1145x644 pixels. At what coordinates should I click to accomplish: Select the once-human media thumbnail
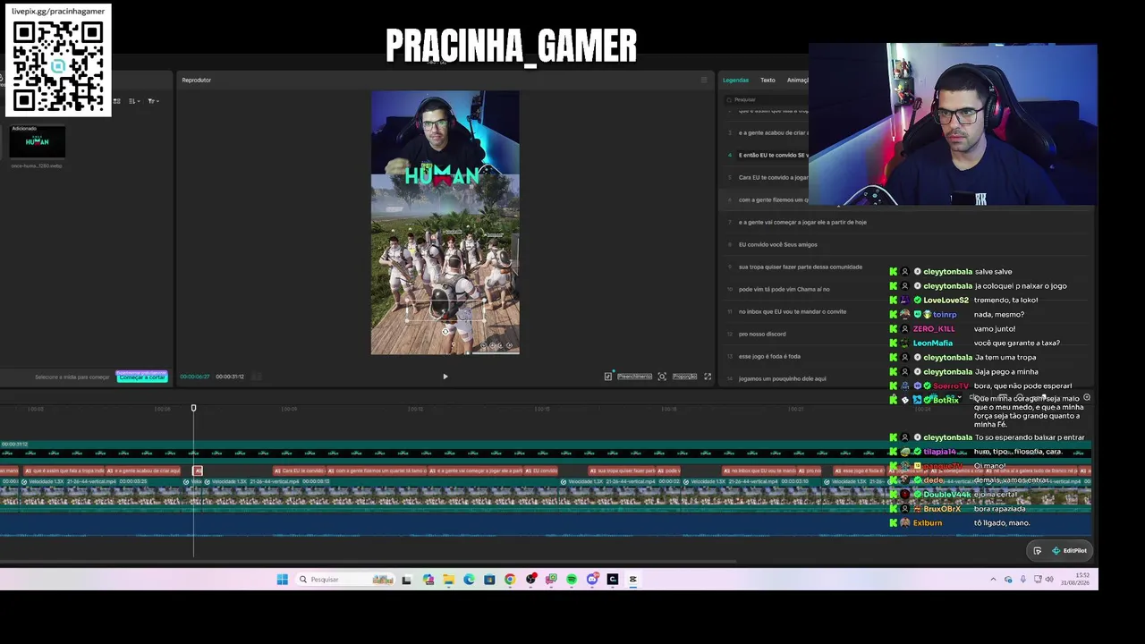point(37,141)
